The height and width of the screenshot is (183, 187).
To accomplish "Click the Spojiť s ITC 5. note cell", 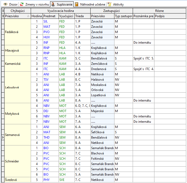I will pos(143,58).
